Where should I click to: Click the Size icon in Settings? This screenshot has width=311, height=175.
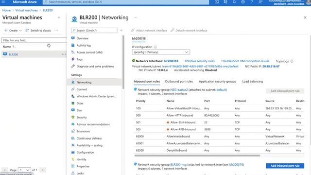coord(73,110)
